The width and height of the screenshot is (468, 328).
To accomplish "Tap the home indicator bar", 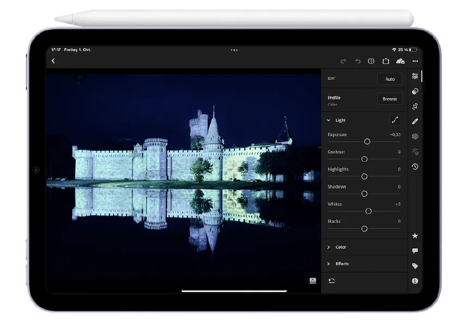I will (235, 290).
